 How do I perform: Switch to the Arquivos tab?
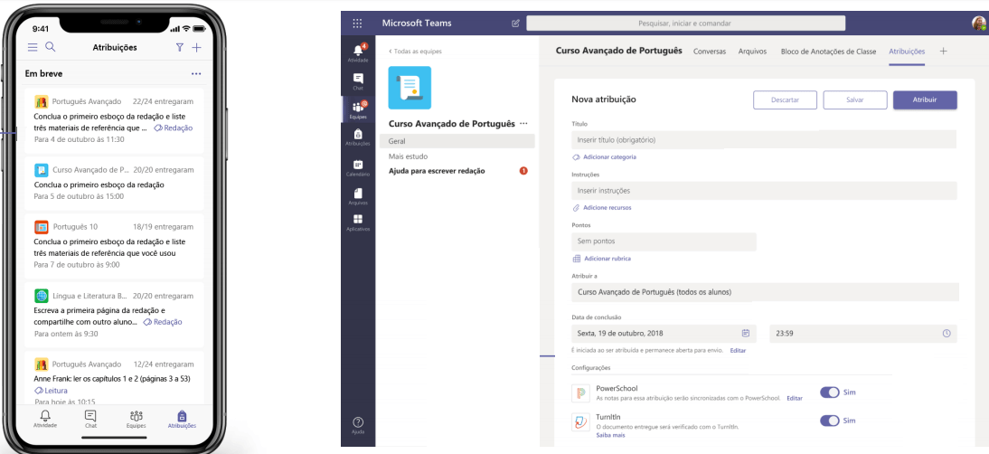[752, 51]
